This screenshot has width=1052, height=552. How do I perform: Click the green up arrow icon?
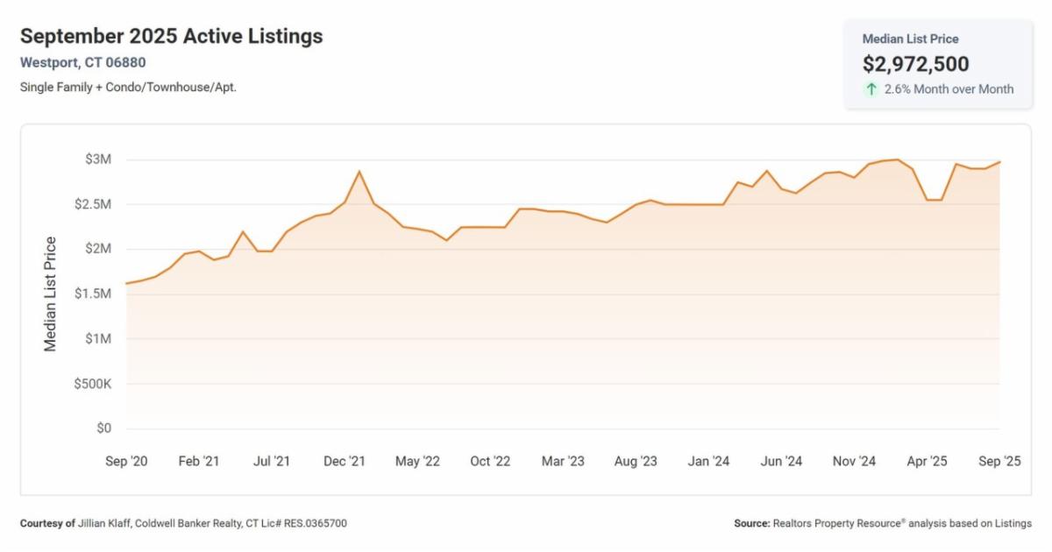(871, 88)
